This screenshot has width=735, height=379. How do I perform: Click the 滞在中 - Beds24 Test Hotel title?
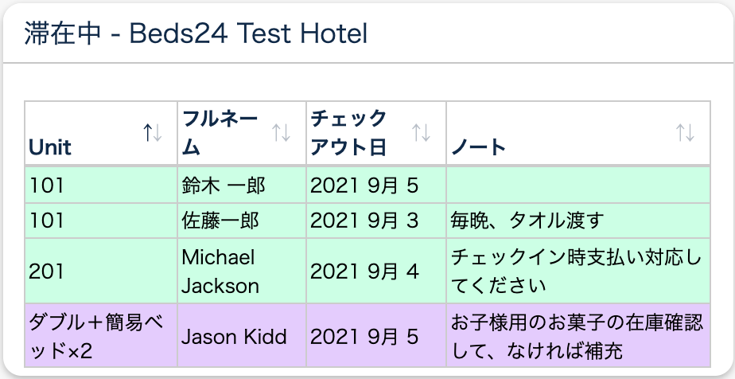pos(196,34)
